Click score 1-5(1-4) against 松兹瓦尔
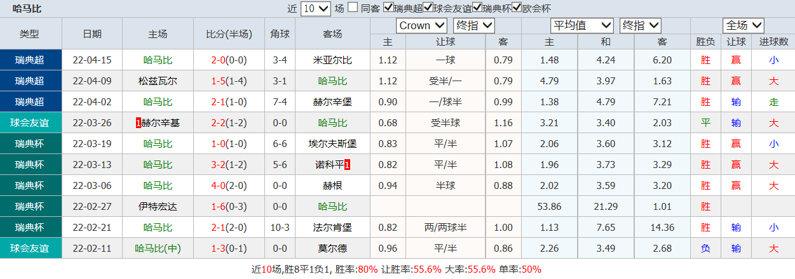 click(229, 81)
